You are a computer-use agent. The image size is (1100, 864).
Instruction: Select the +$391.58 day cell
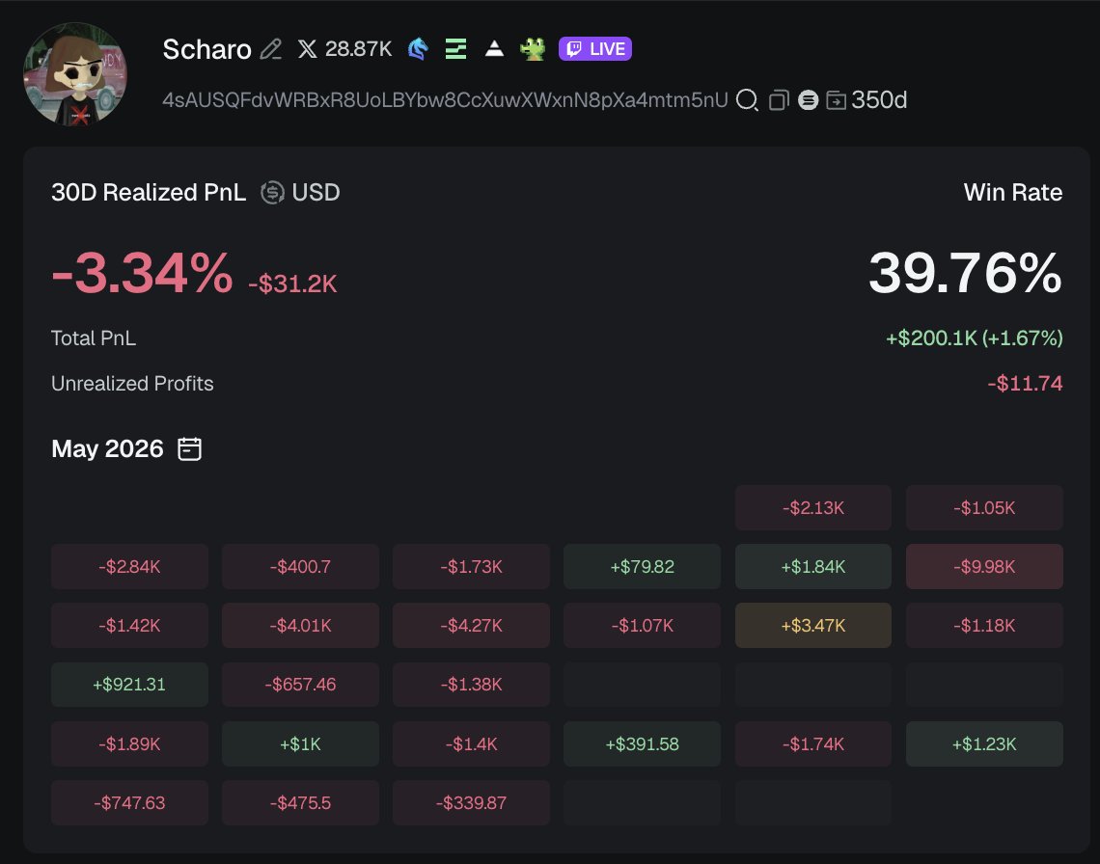point(642,744)
